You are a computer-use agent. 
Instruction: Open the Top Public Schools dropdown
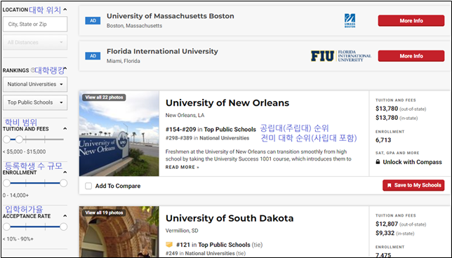35,102
